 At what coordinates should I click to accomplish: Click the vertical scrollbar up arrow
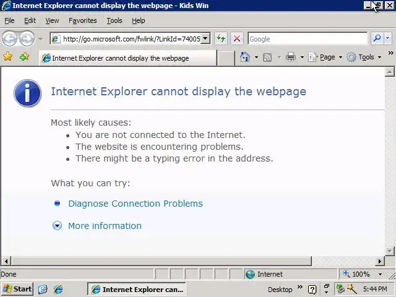389,72
